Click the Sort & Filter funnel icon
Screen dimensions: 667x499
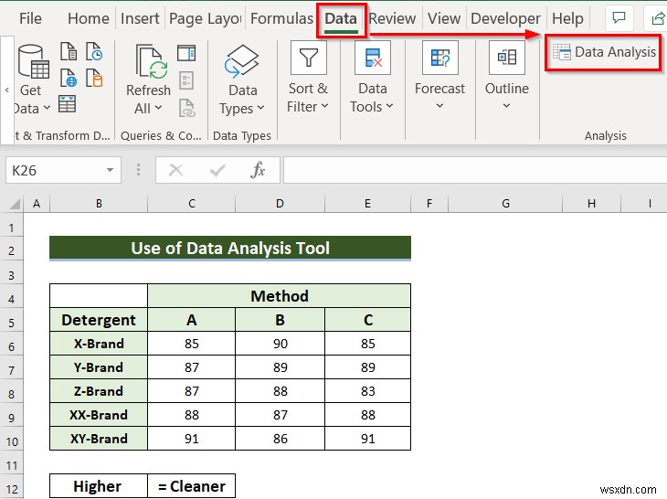click(309, 58)
